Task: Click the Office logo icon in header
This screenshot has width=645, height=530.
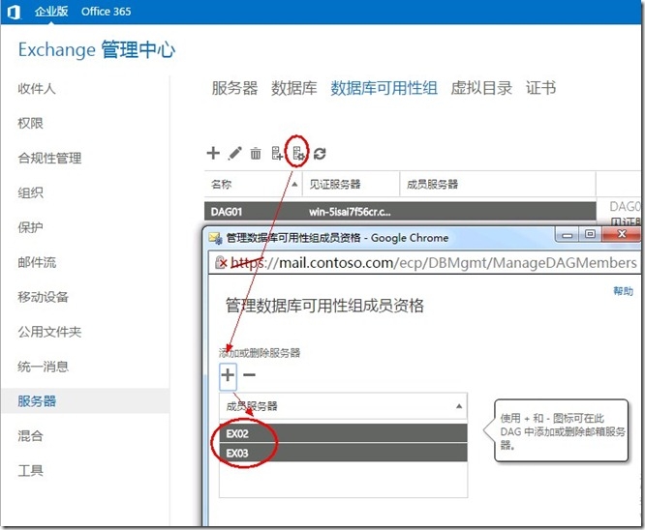Action: coord(14,12)
